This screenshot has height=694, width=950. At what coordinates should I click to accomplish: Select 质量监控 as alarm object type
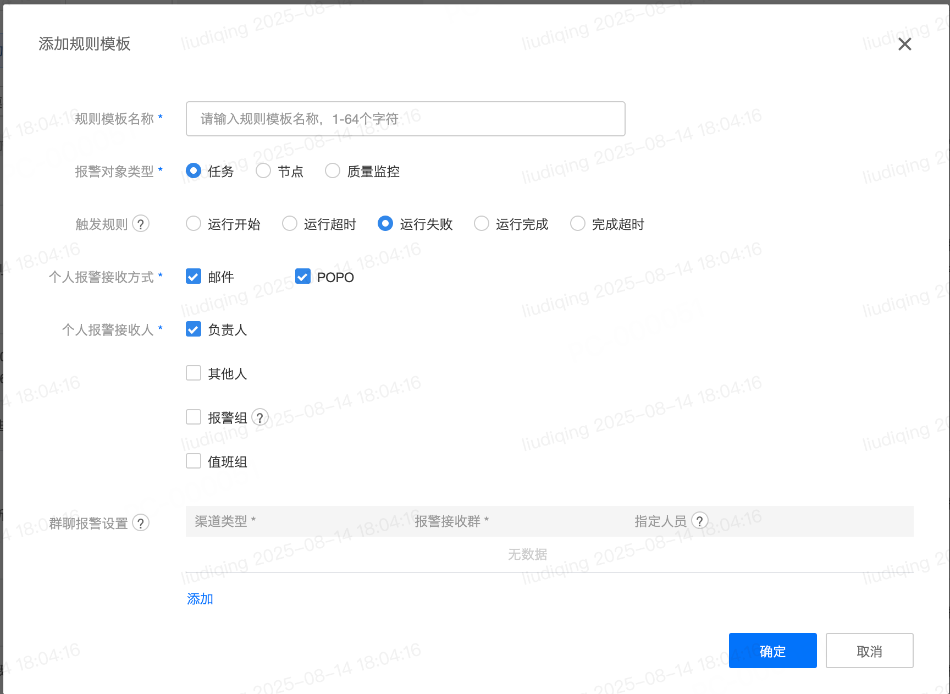tap(333, 171)
